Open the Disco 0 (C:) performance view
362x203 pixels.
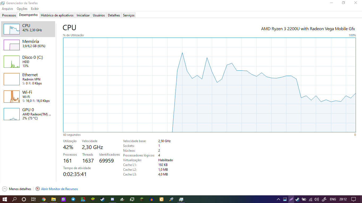[x=28, y=61]
